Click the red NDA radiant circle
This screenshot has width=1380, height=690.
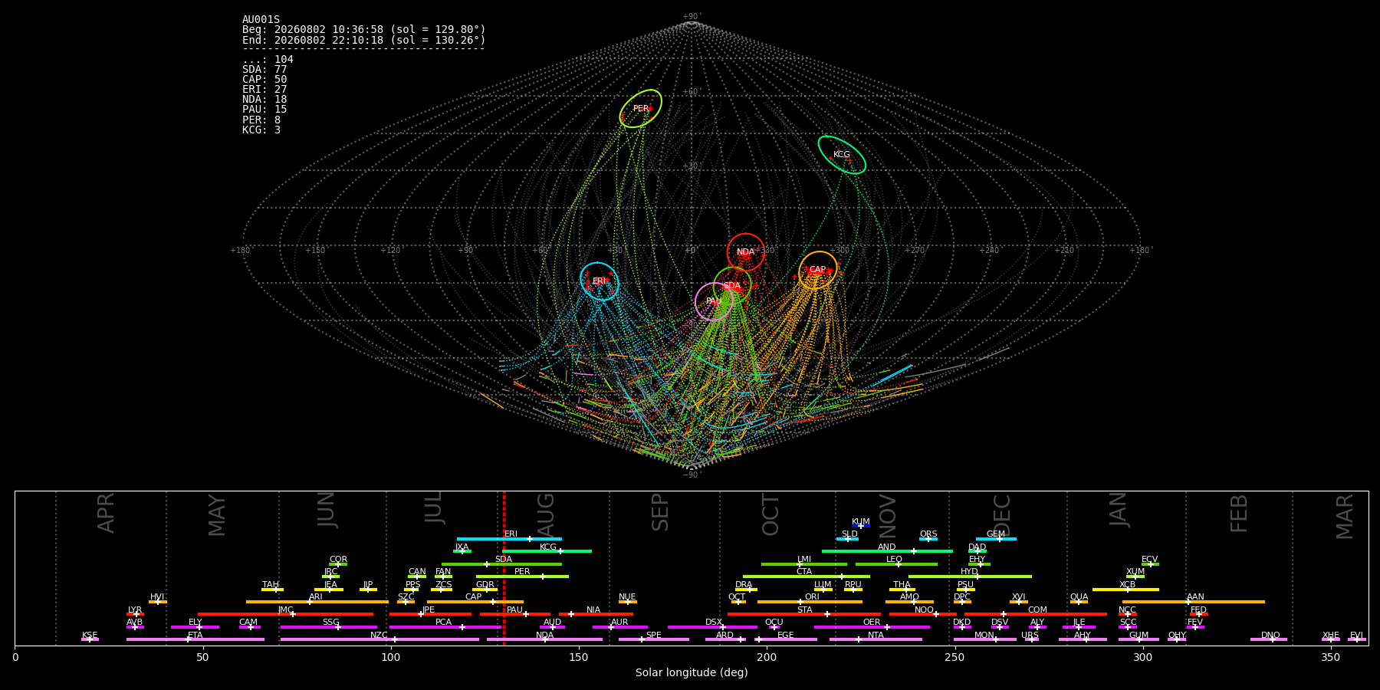click(746, 252)
